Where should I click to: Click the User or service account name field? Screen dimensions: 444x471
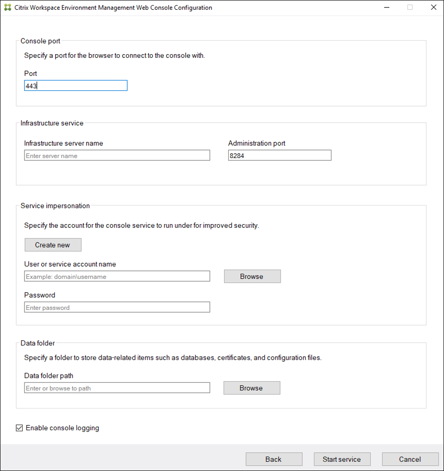click(x=117, y=276)
